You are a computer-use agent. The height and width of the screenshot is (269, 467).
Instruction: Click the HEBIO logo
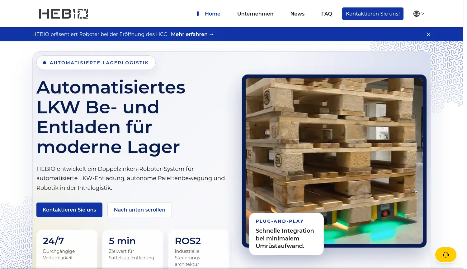click(x=64, y=14)
